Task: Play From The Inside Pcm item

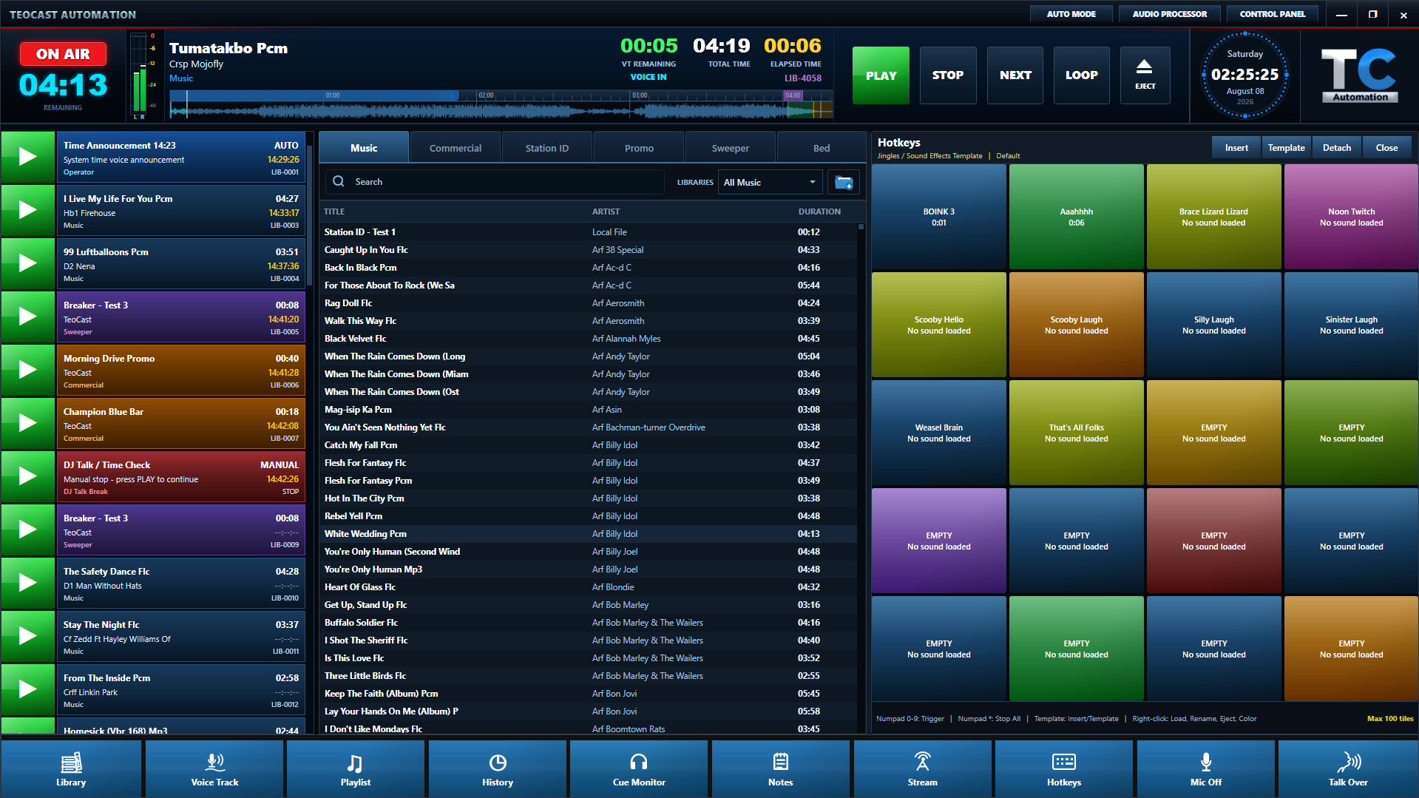Action: [28, 689]
